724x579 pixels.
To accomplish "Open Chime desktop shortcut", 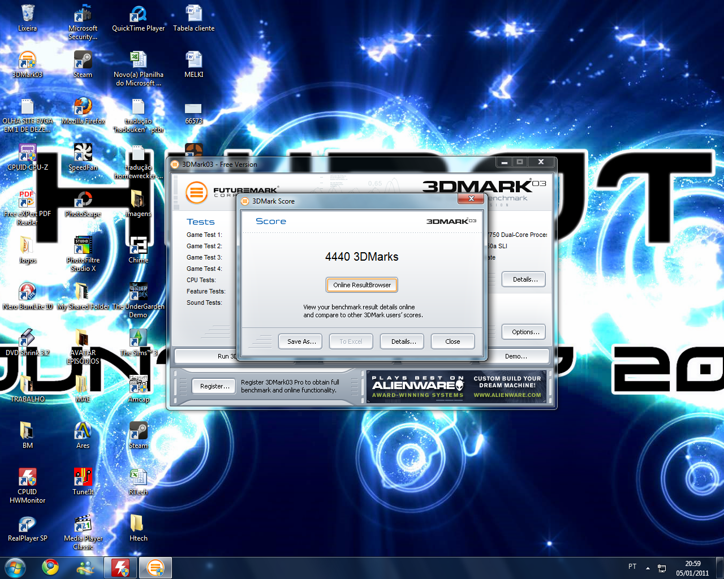I will click(138, 250).
